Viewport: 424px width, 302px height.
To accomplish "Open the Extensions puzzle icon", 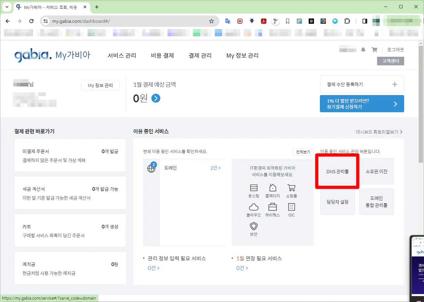I will pos(347,21).
